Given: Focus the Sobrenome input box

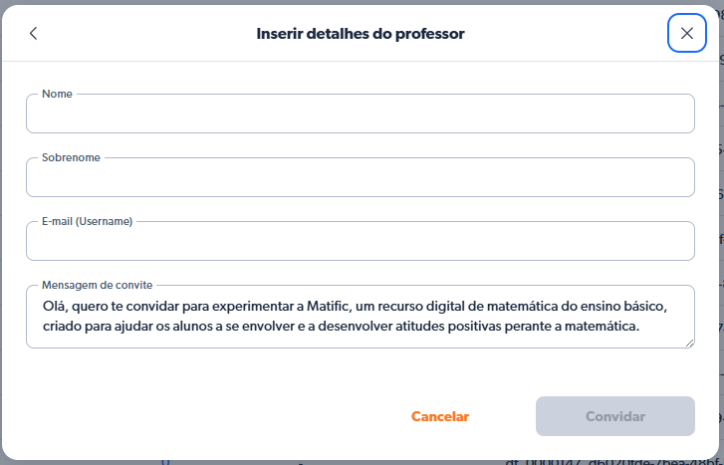Looking at the screenshot, I should (360, 178).
